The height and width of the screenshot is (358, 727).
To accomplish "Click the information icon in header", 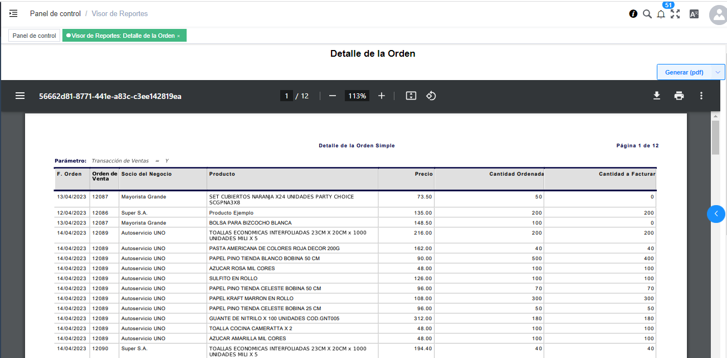I will pyautogui.click(x=633, y=14).
